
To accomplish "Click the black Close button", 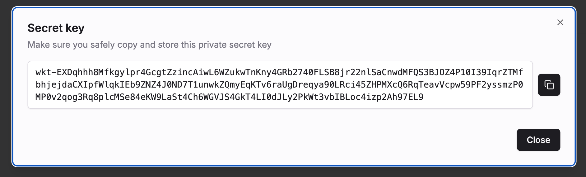I will click(538, 140).
